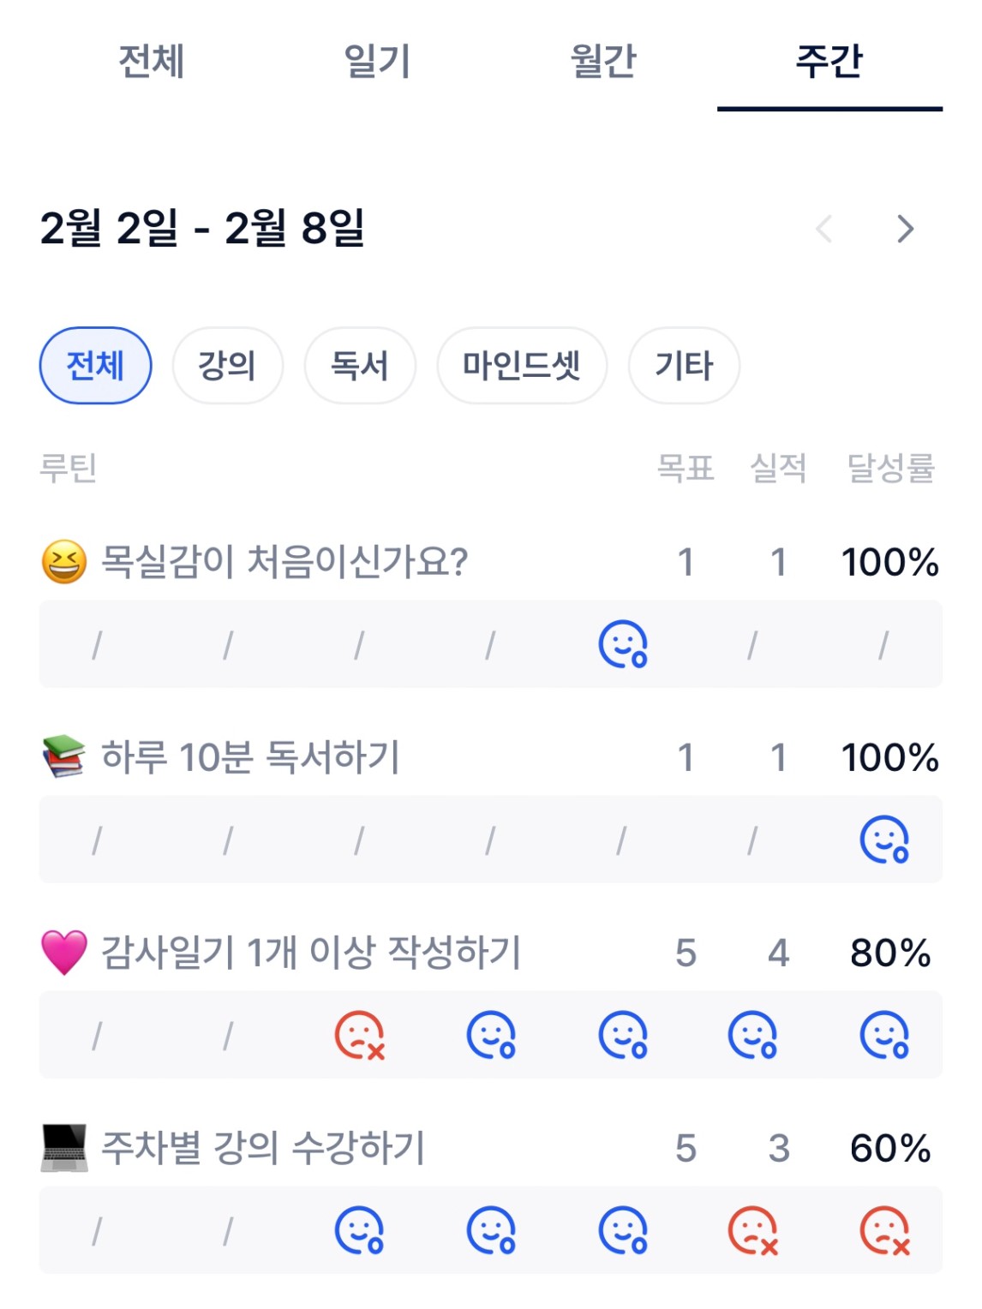Go to the previous week with left chevron

(x=824, y=229)
